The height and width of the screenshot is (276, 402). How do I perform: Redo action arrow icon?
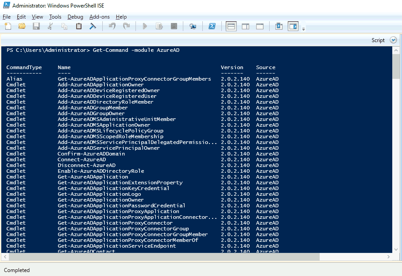point(126,26)
